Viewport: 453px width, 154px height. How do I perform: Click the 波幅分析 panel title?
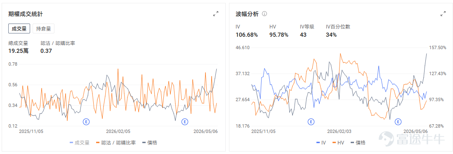[247, 14]
